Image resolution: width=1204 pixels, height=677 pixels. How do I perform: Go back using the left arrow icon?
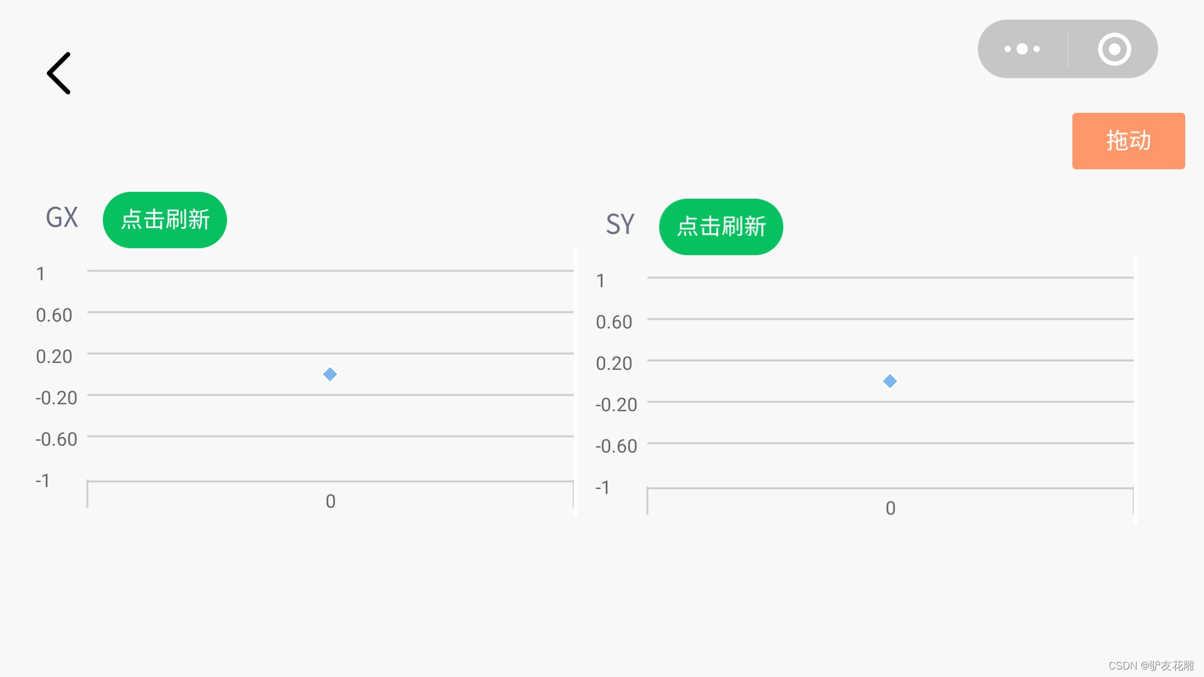(59, 73)
